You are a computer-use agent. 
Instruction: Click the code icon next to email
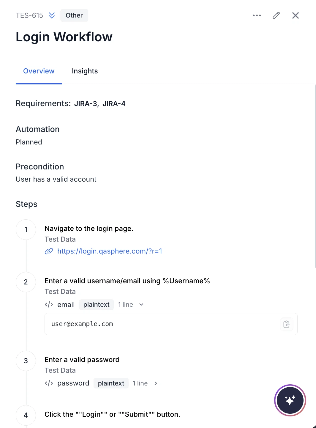pyautogui.click(x=49, y=305)
